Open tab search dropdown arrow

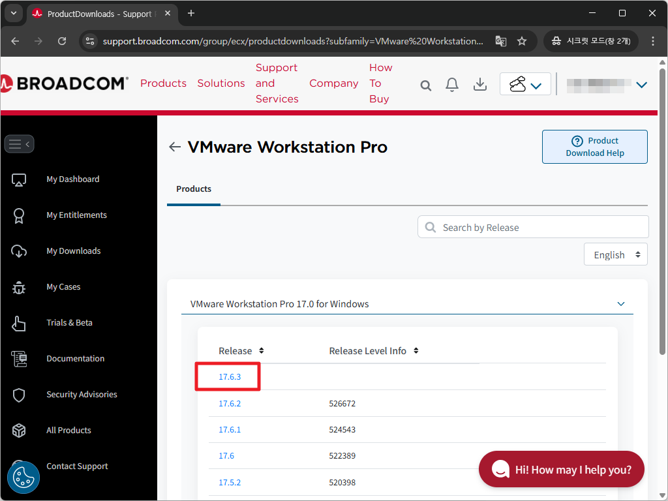click(x=14, y=13)
